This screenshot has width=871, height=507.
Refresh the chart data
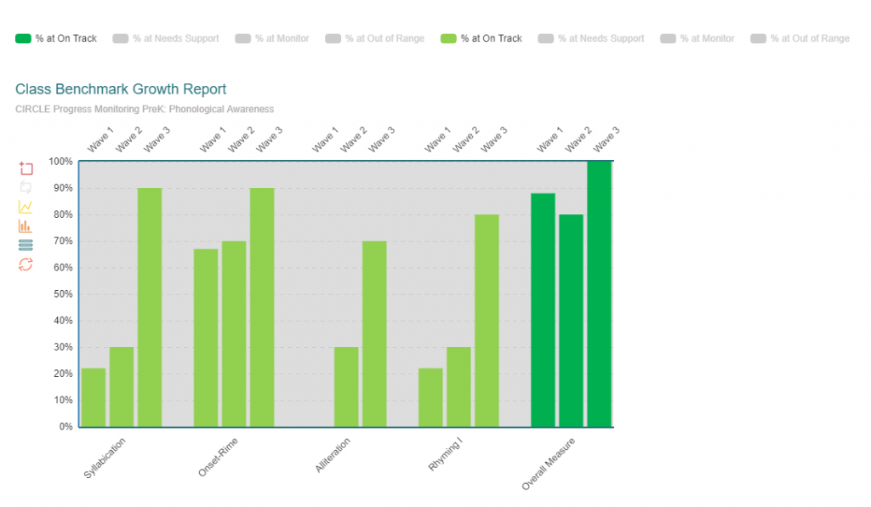pos(26,264)
